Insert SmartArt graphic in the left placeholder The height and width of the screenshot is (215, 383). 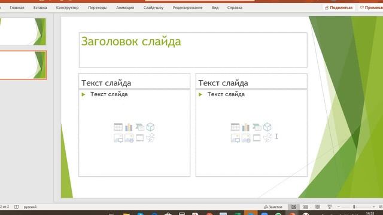[139, 127]
